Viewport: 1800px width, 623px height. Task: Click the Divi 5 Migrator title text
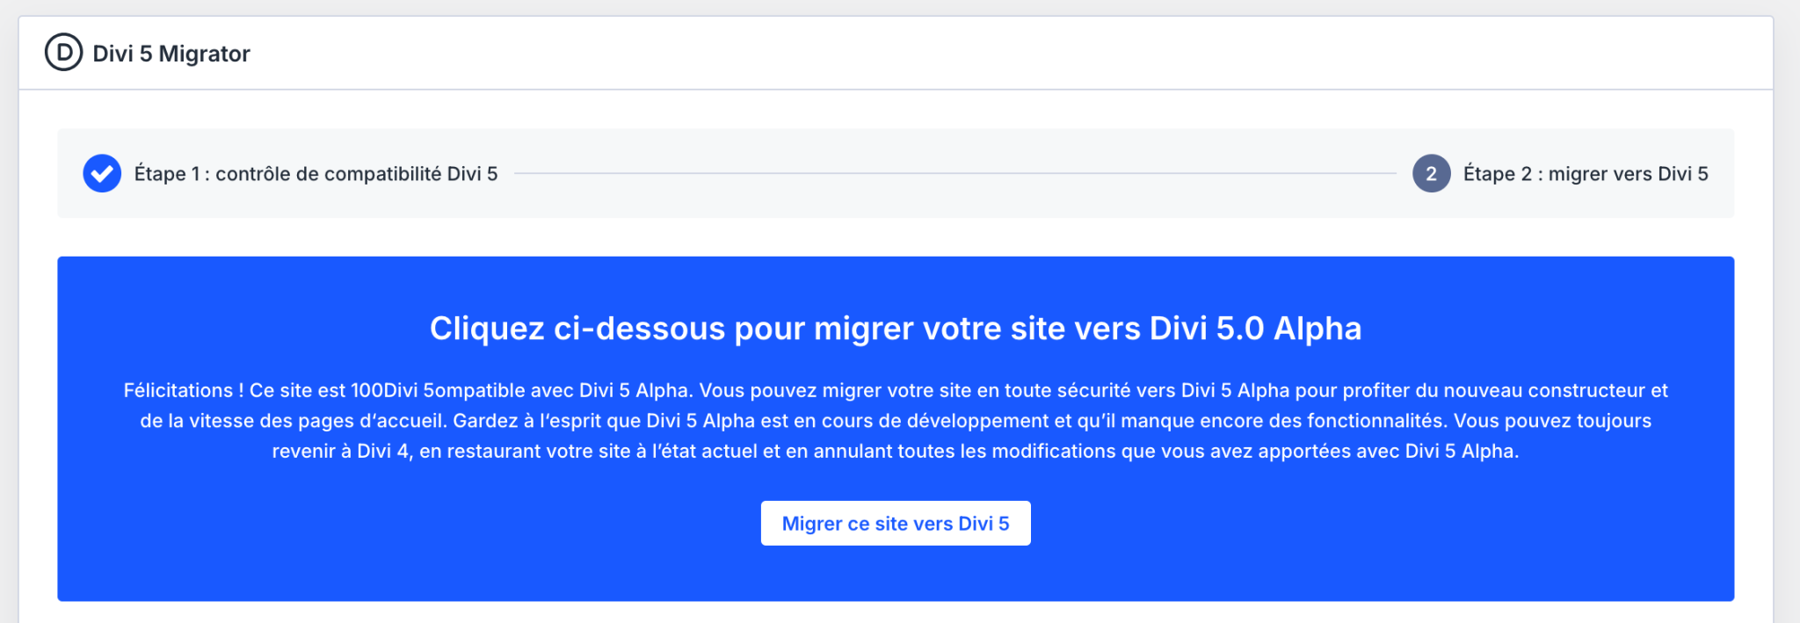[x=171, y=54]
